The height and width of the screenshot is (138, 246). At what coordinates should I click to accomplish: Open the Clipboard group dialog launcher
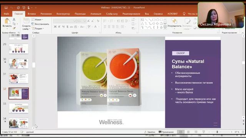[x=19, y=33]
